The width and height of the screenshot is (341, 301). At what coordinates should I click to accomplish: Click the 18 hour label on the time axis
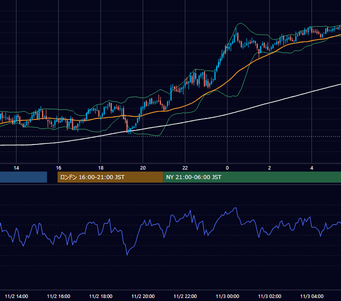click(101, 168)
